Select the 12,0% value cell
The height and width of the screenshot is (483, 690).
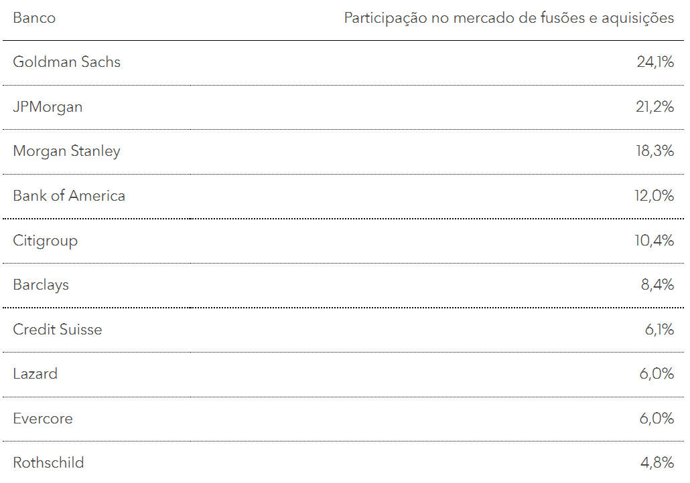pos(654,195)
